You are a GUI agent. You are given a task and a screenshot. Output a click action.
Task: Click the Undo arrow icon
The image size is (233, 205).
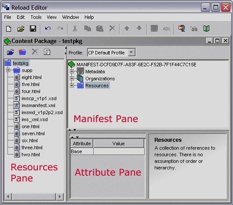click(x=48, y=29)
